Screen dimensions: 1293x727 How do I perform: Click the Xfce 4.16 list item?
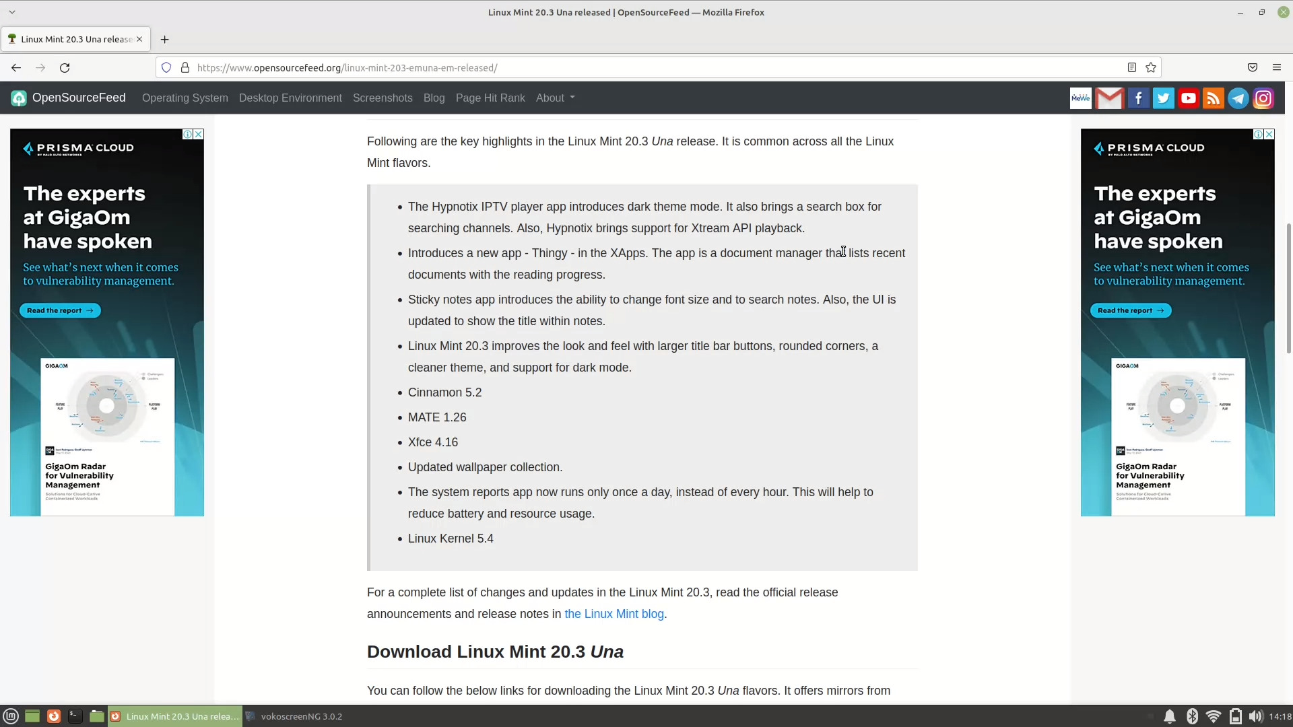[x=433, y=442]
